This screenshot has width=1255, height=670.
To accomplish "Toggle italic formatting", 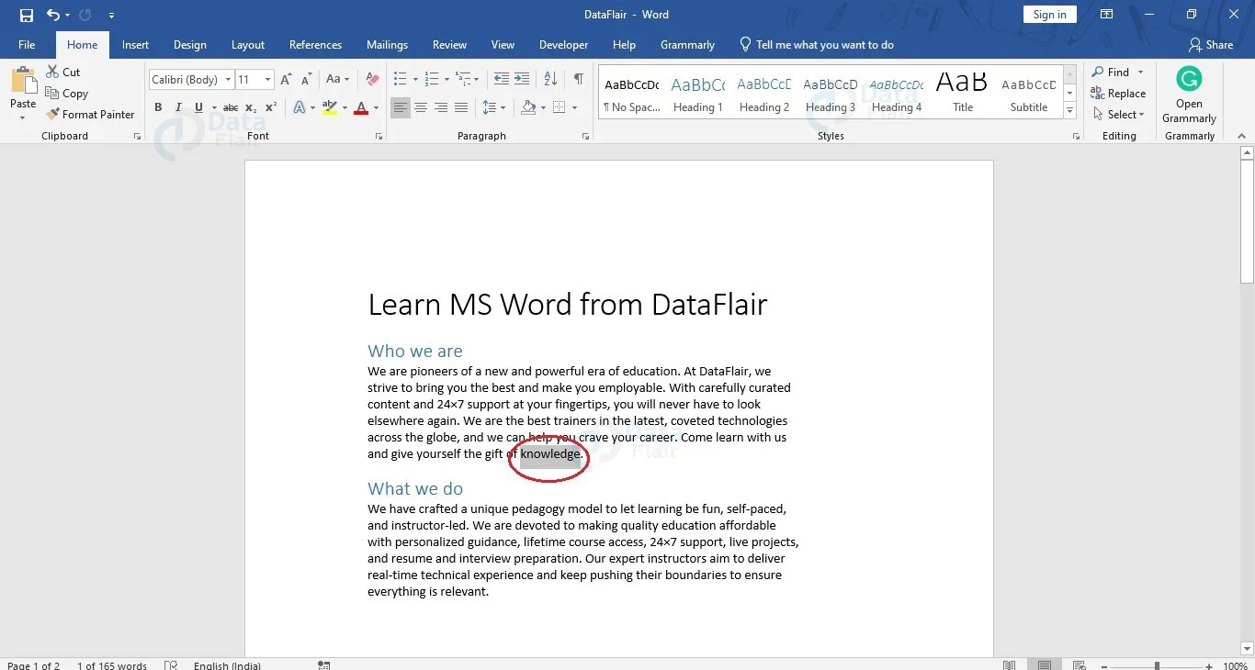I will click(x=177, y=107).
